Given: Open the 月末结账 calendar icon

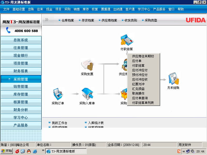Looking at the screenshot, I should click(174, 79).
